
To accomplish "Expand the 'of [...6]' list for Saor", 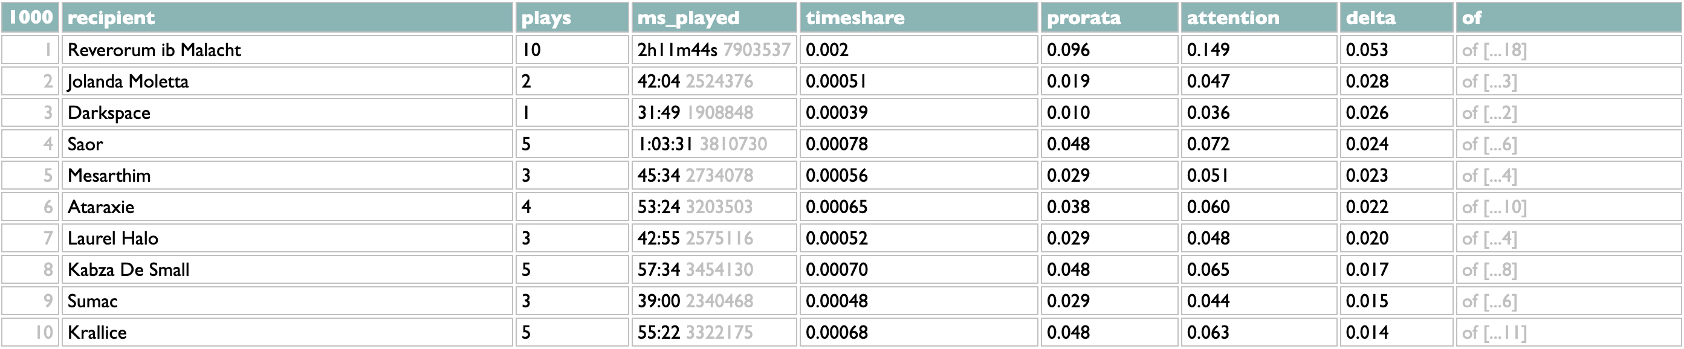I will click(x=1489, y=144).
